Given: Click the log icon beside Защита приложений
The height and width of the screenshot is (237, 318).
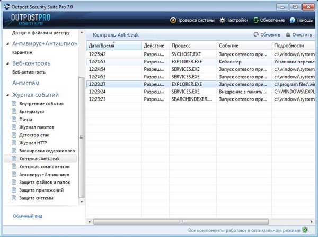Looking at the screenshot, I should point(14,190).
